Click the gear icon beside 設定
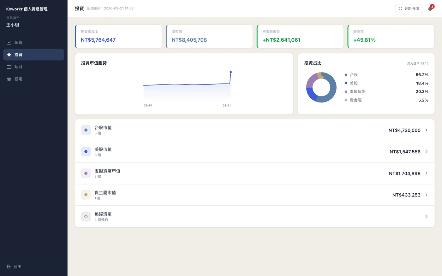The width and height of the screenshot is (442, 276). click(9, 79)
